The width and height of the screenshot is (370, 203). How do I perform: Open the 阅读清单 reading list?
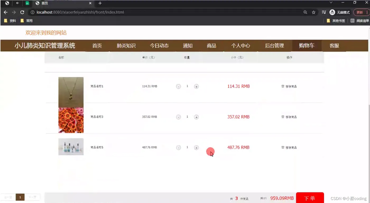pyautogui.click(x=360, y=21)
